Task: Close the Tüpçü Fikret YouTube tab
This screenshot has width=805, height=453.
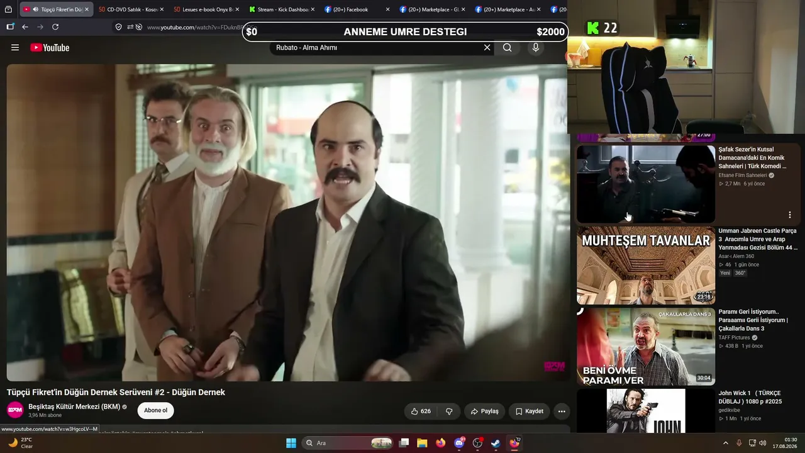Action: (86, 9)
